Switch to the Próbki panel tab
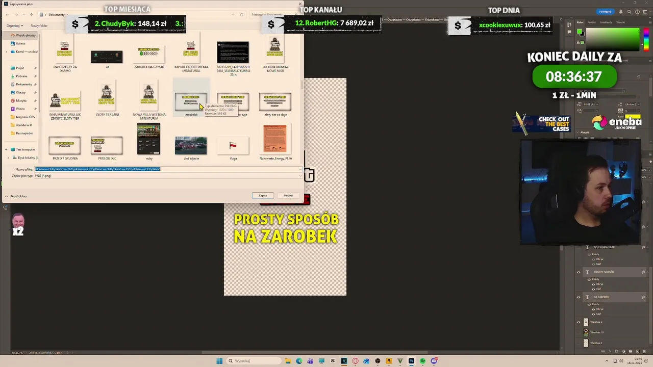Screen dimensions: 653x367 592,22
